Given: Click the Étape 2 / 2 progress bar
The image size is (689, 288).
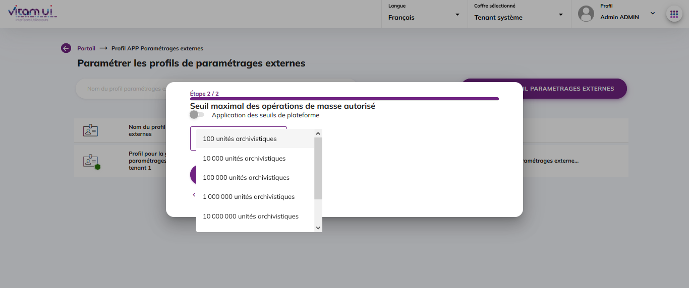Looking at the screenshot, I should 344,99.
